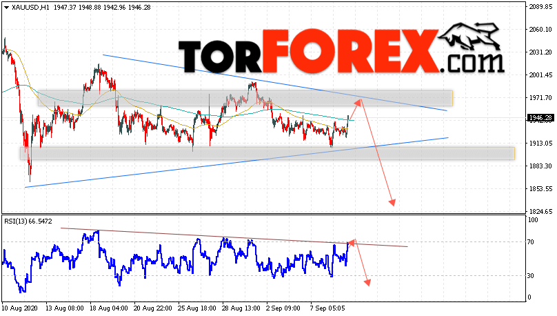The image size is (557, 316).
Task: Click the 13 Aug 08:00 time label
Action: 65,308
